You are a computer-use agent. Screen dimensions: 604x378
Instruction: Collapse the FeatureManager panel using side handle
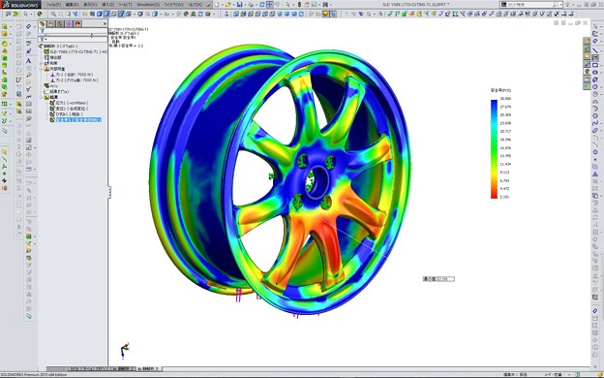point(109,192)
